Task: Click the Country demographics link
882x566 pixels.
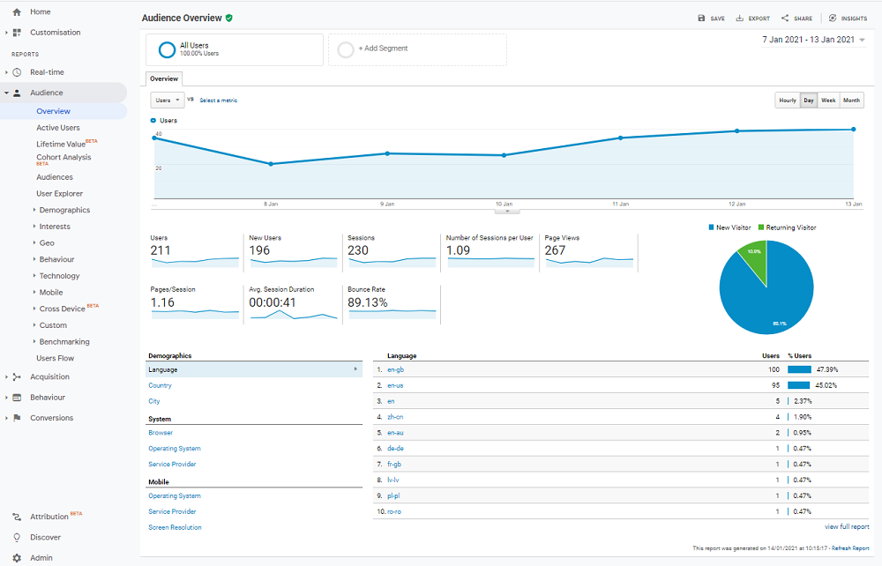Action: pos(160,385)
